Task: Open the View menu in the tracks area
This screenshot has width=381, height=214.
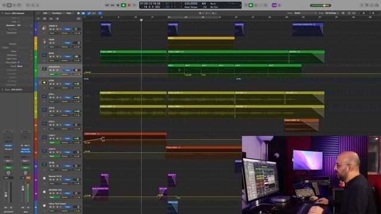Action: (69, 13)
